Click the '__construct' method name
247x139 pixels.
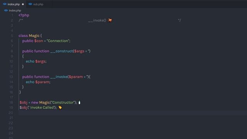pyautogui.click(x=61, y=51)
